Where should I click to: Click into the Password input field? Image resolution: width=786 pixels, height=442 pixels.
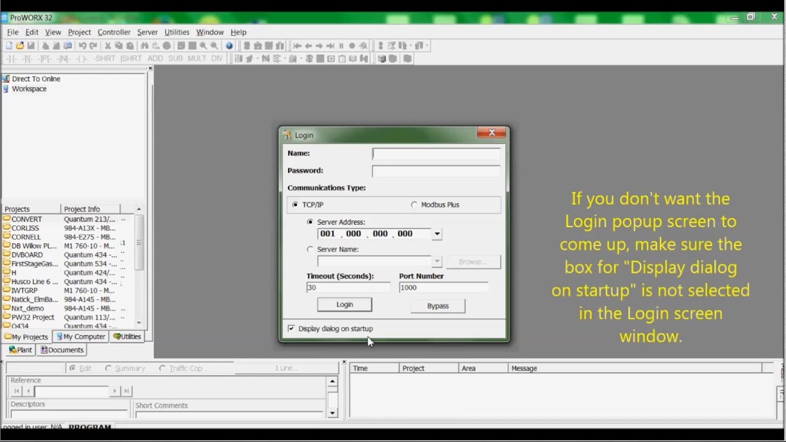click(436, 171)
